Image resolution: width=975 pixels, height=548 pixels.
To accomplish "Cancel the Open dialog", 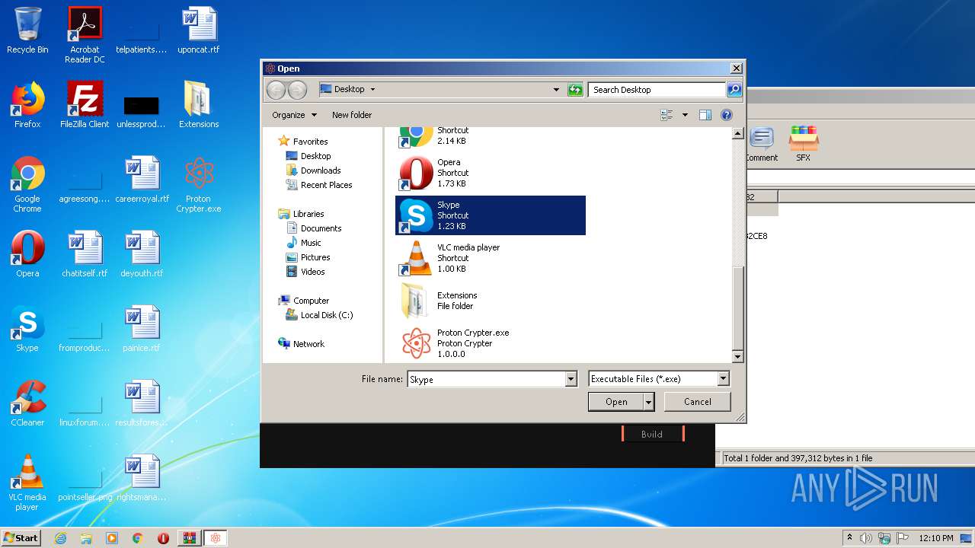I will point(697,402).
